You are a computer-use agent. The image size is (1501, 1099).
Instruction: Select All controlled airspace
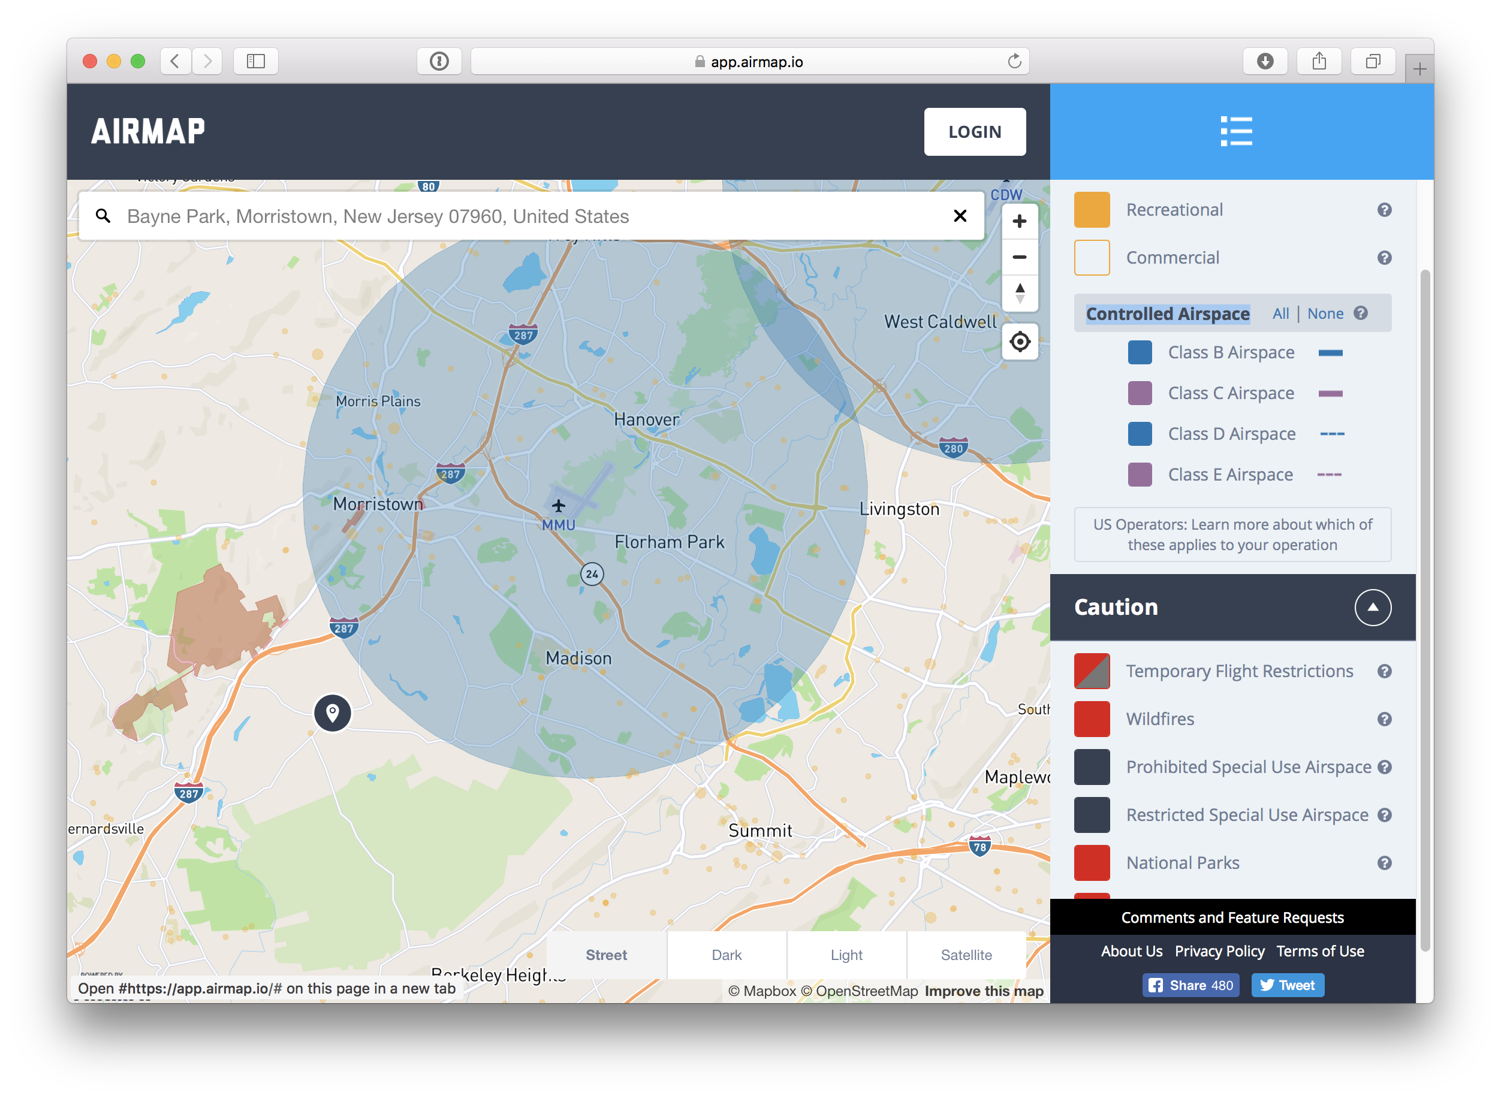[1280, 313]
